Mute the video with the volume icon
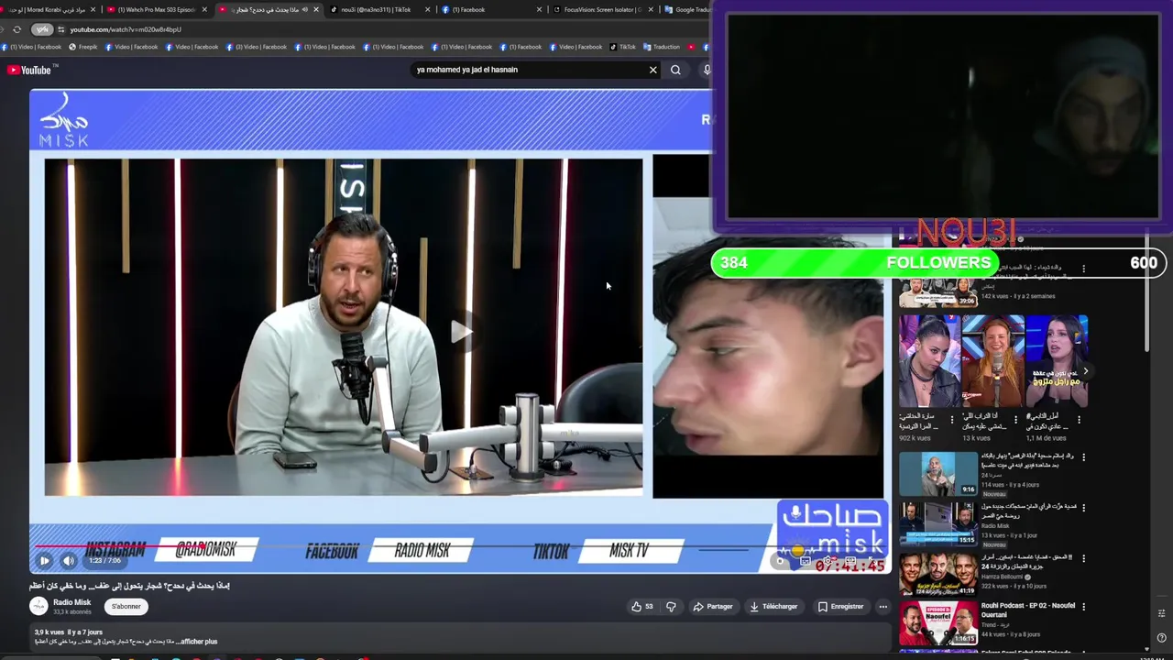This screenshot has height=660, width=1173. coord(69,560)
